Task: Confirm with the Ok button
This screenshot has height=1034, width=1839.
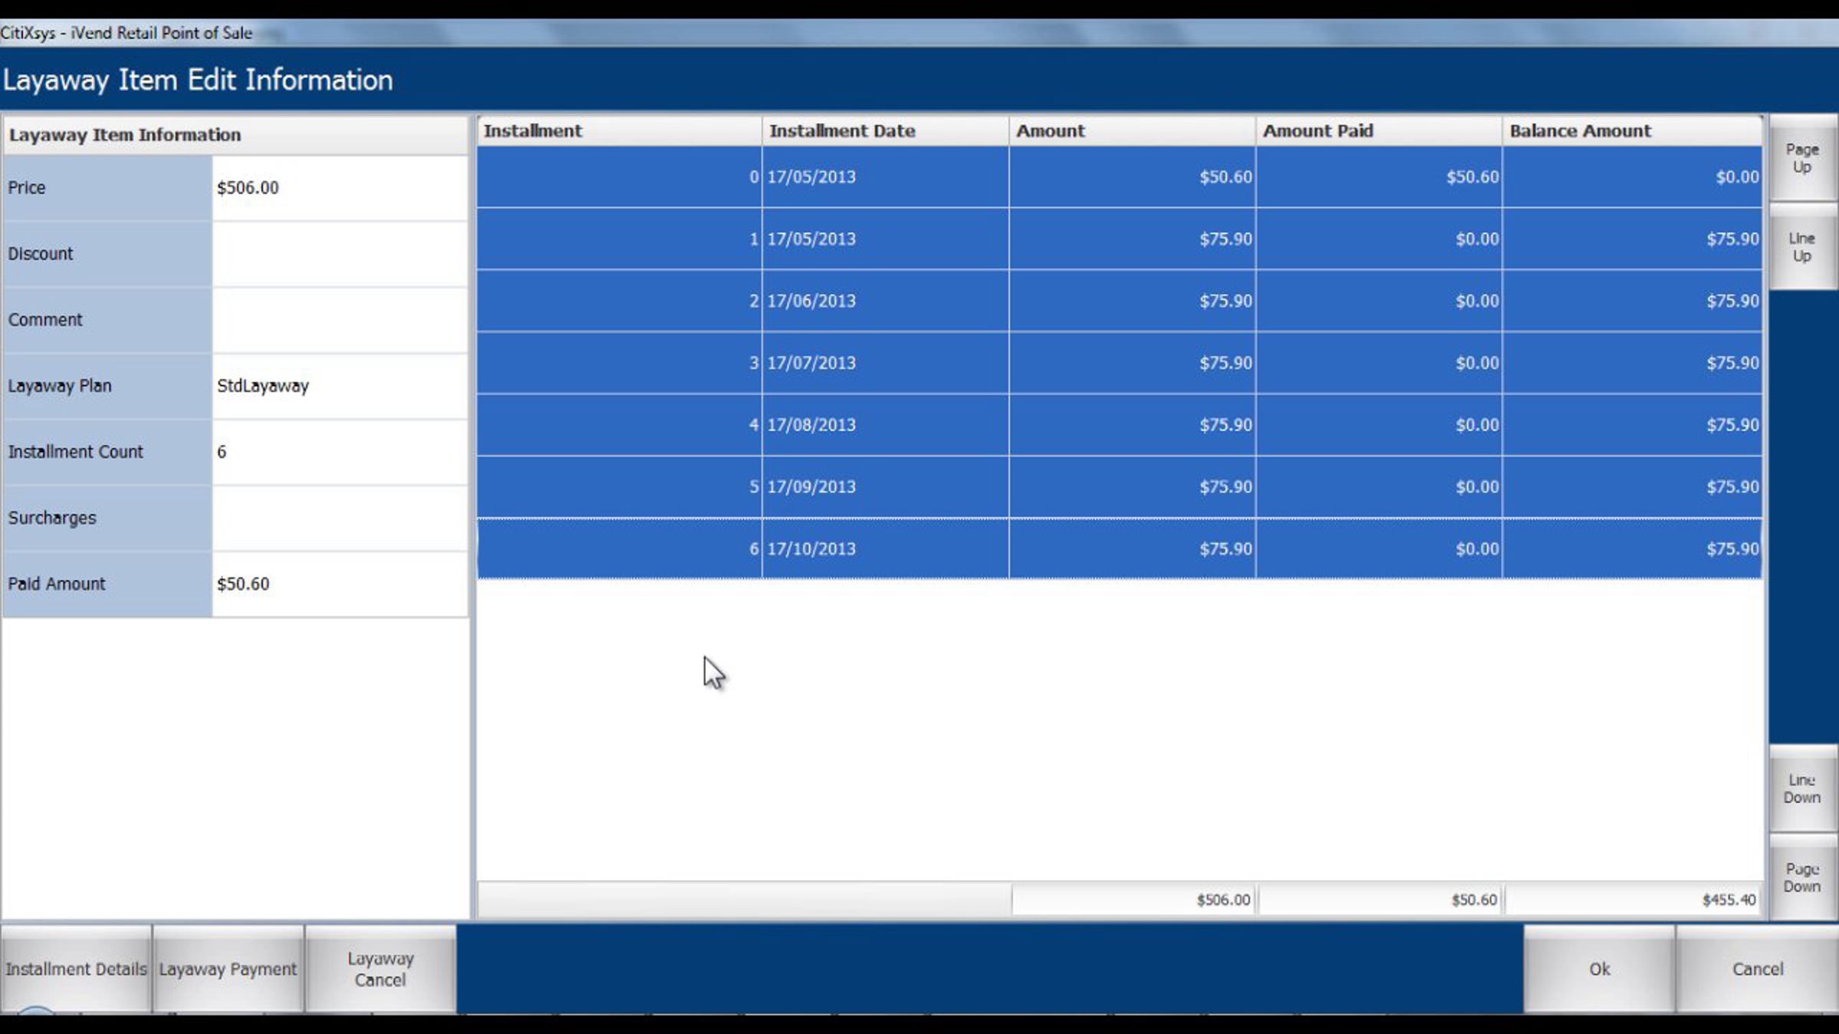Action: 1599,969
